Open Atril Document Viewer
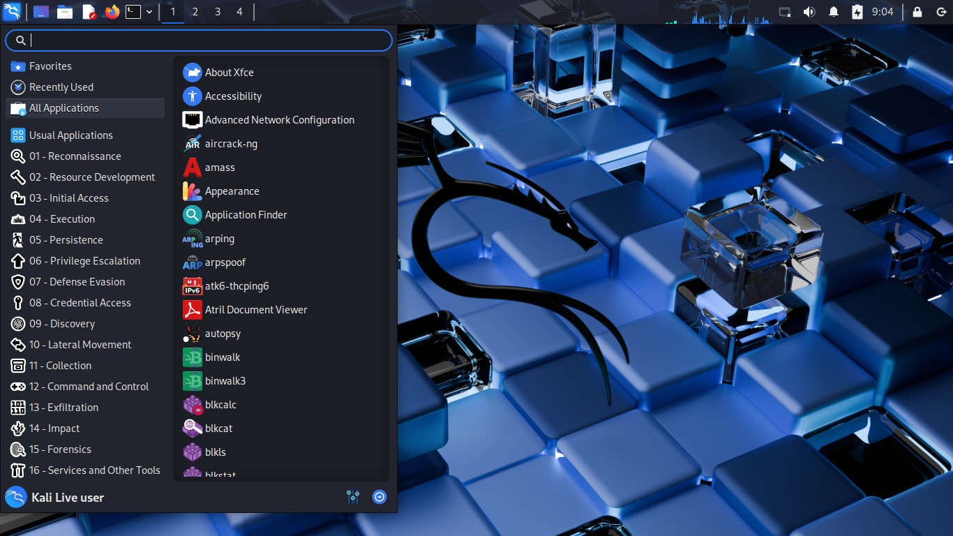 coord(255,310)
